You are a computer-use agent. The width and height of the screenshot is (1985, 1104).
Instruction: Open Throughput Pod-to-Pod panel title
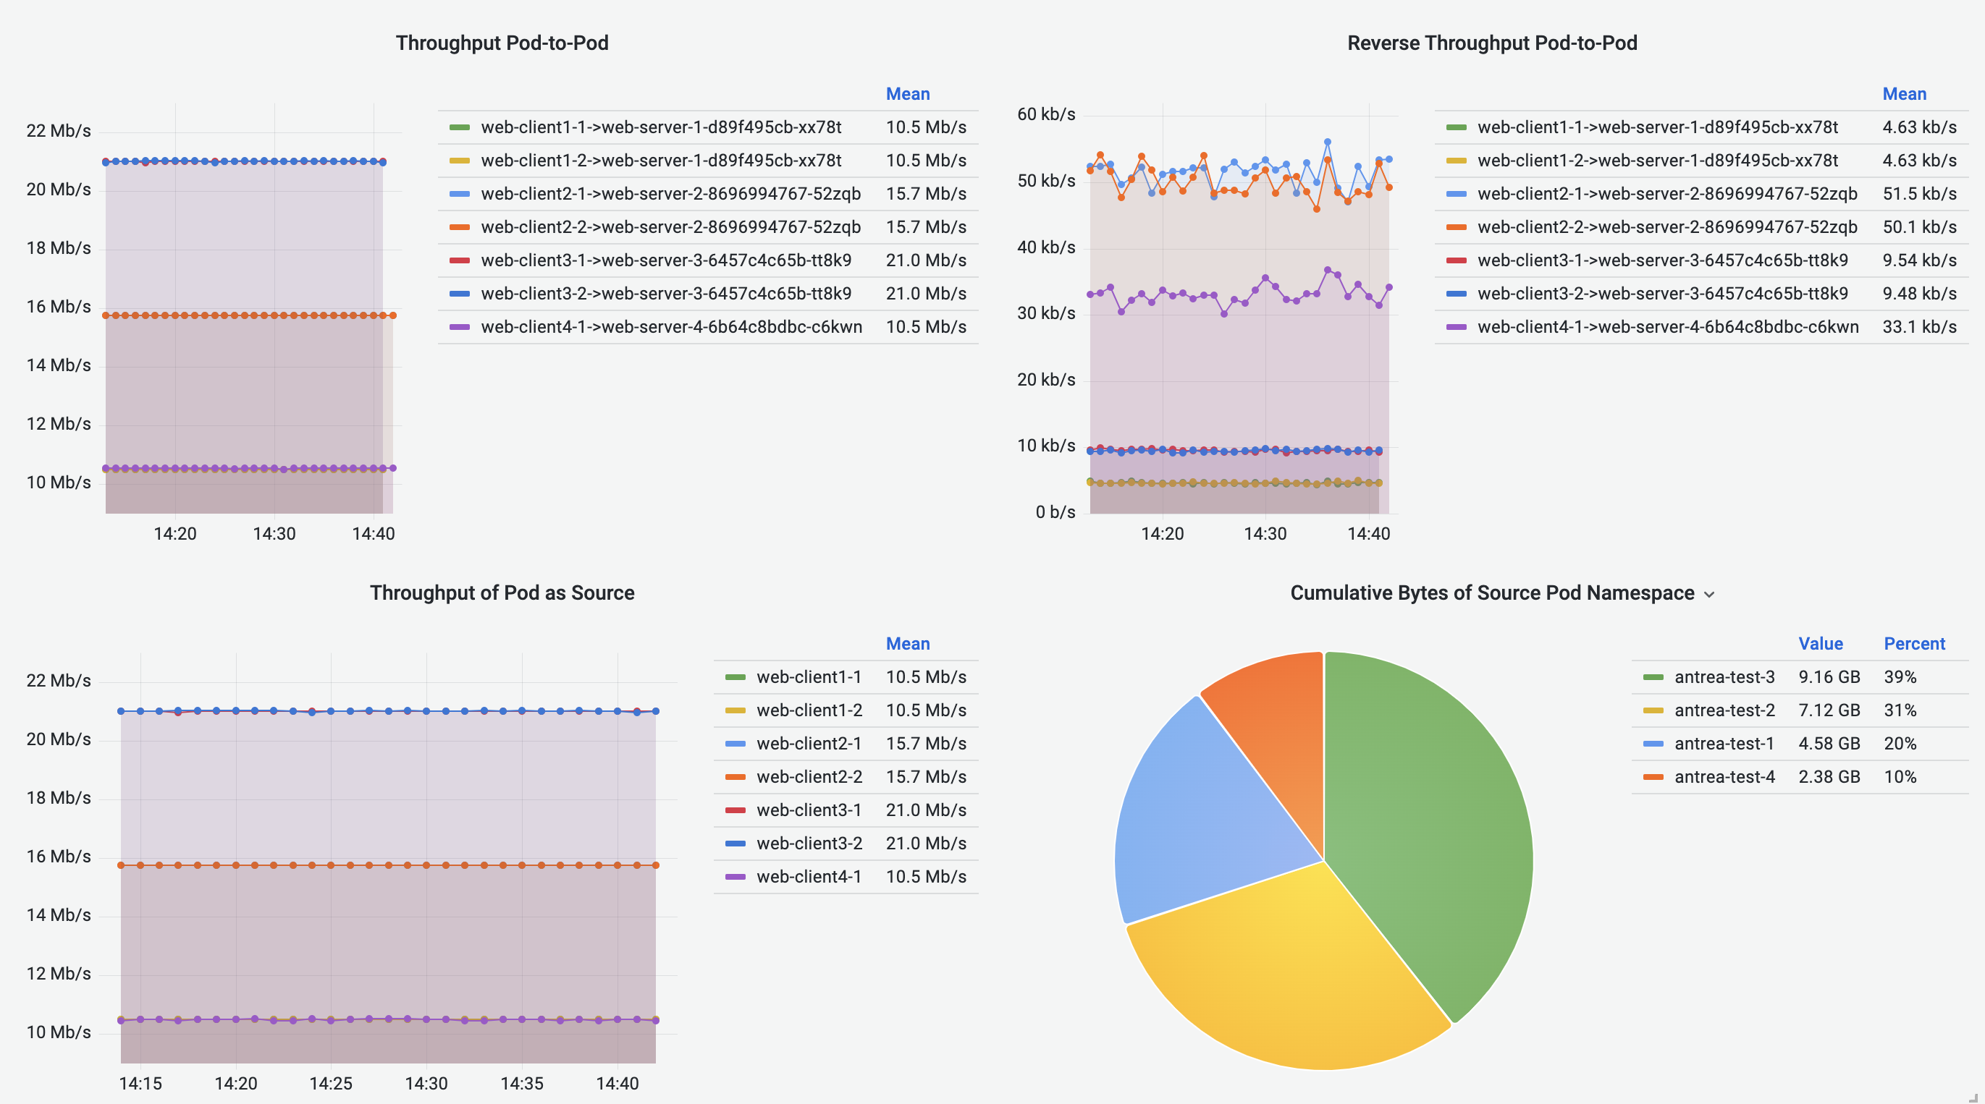pos(502,43)
